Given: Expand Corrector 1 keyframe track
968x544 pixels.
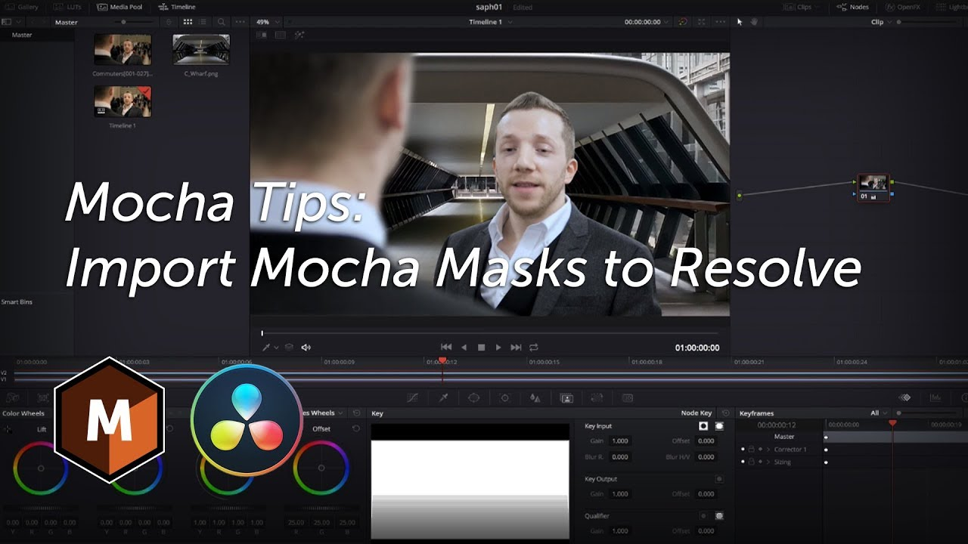Looking at the screenshot, I should [x=770, y=450].
